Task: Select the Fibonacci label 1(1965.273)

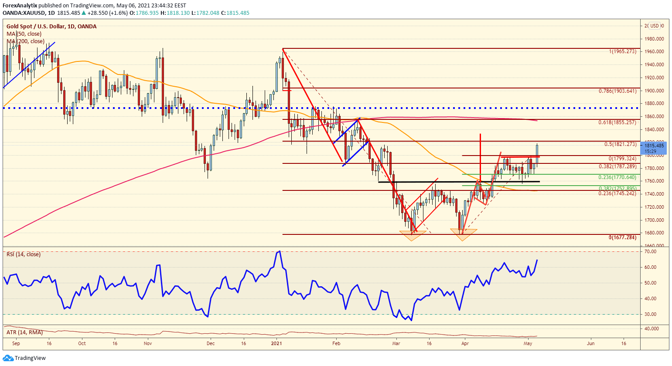Action: [x=623, y=51]
